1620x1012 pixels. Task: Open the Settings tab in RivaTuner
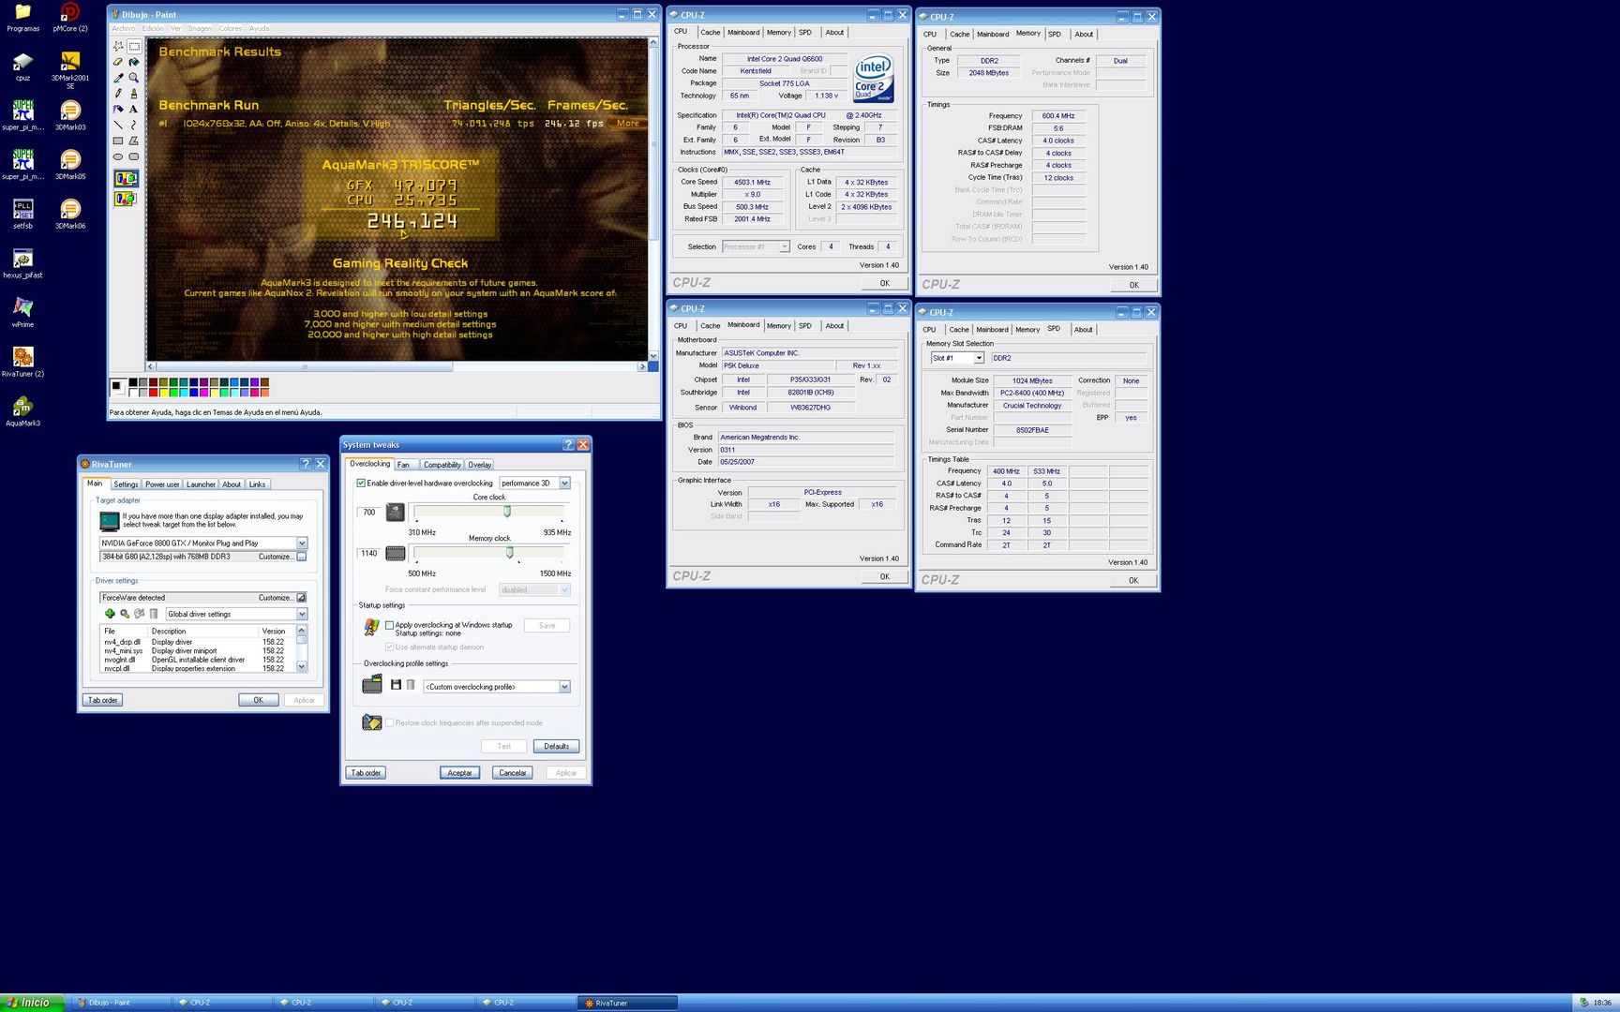pos(126,484)
